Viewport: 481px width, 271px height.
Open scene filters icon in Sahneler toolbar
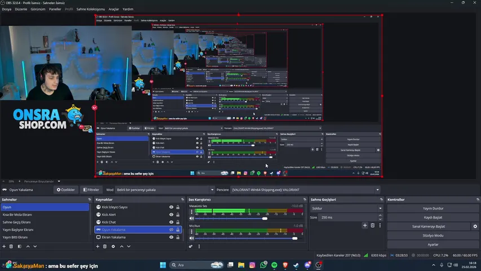[x=19, y=246]
